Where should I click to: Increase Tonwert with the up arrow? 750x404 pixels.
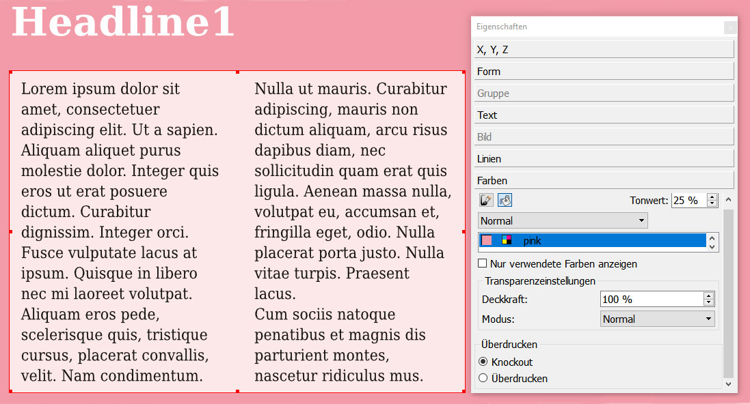click(712, 197)
